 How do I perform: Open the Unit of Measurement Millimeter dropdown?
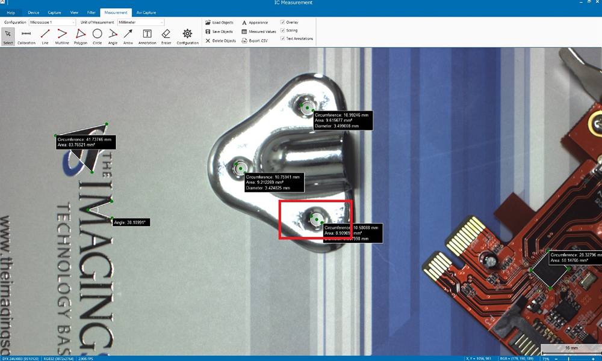141,22
